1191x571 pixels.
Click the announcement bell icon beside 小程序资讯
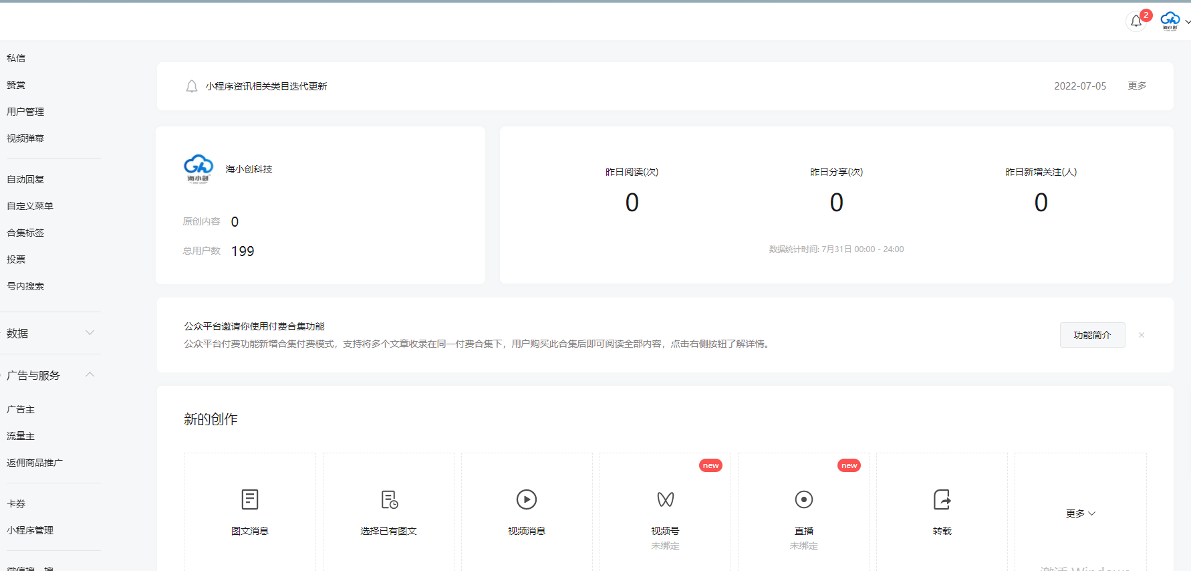192,86
